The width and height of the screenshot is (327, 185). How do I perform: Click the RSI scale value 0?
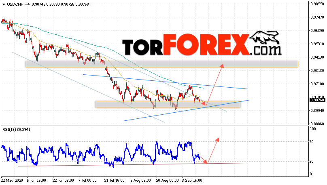pyautogui.click(x=311, y=174)
